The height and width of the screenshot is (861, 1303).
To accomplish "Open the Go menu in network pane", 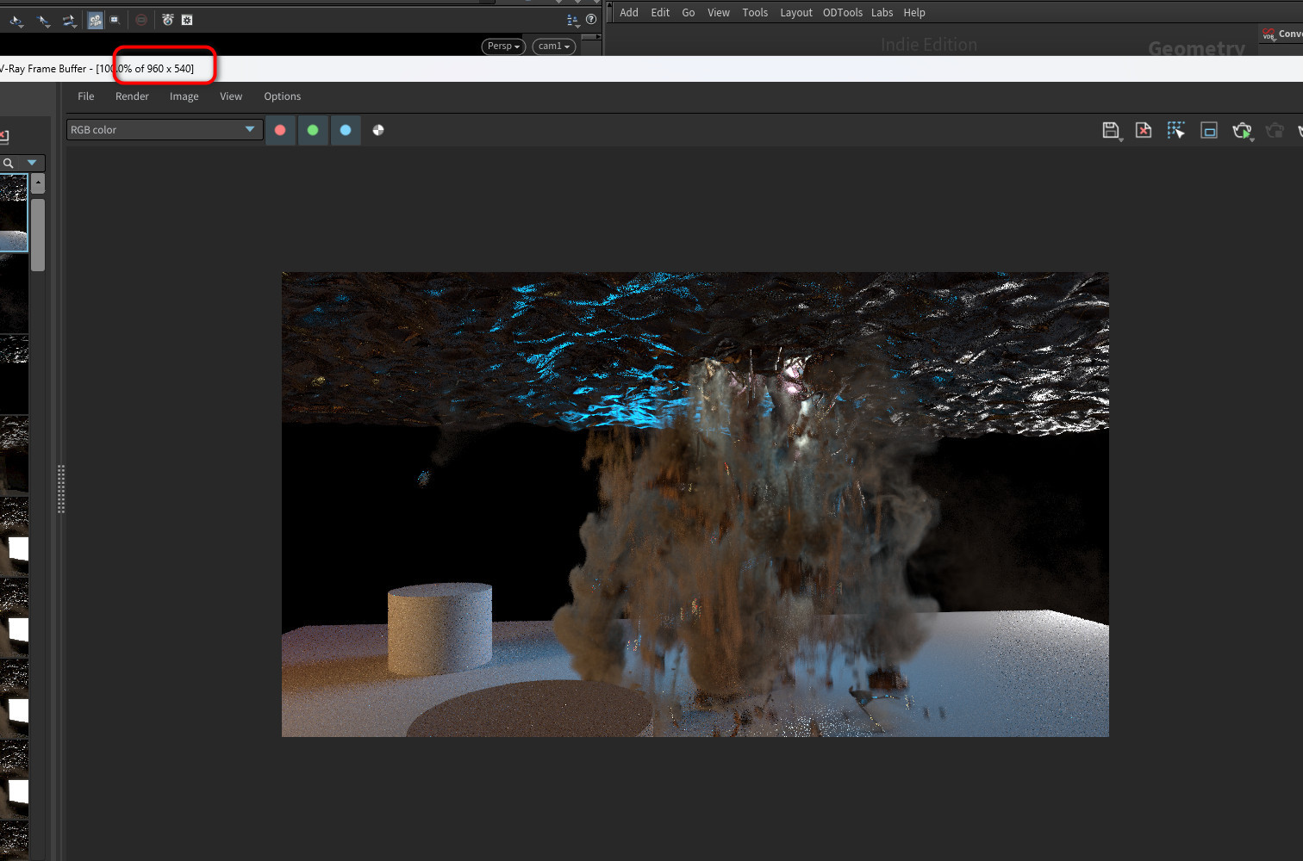I will [688, 13].
